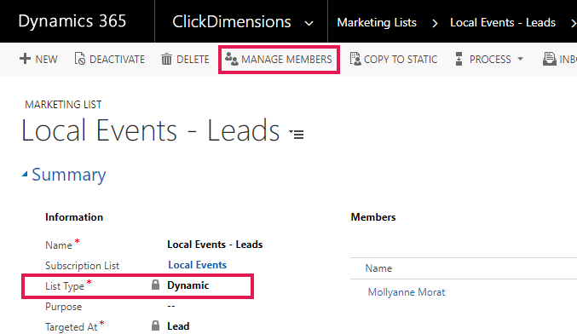Click the lock icon beside Dynamic

pos(156,285)
